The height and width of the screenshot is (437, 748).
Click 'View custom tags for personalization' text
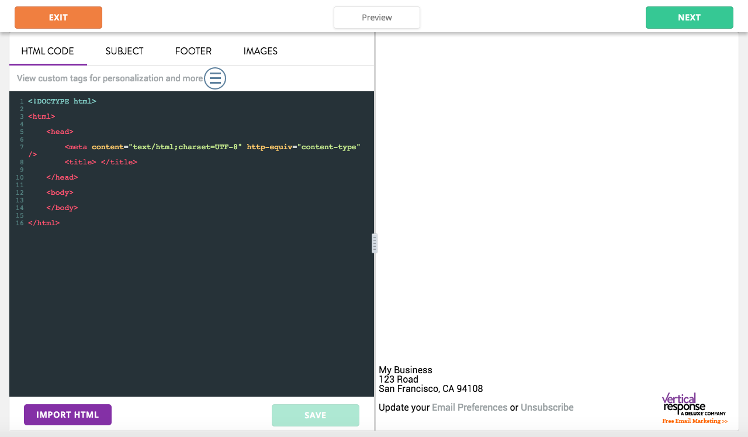[110, 78]
